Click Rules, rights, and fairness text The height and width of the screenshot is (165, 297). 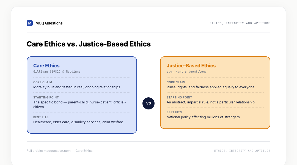coord(210,87)
